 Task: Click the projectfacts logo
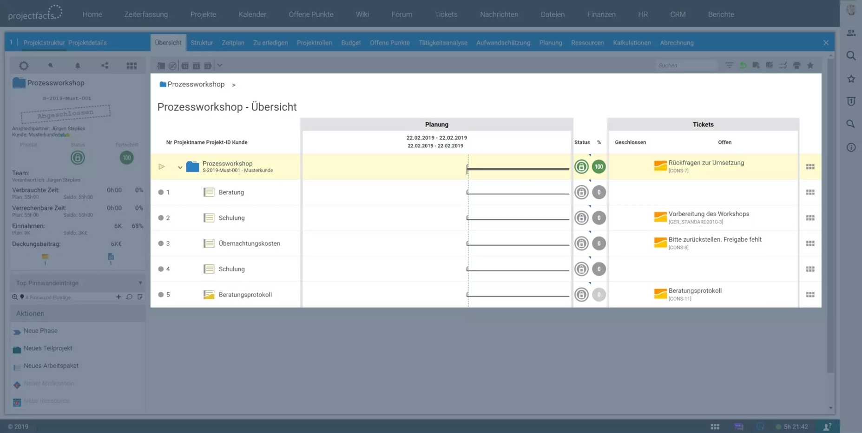(35, 13)
